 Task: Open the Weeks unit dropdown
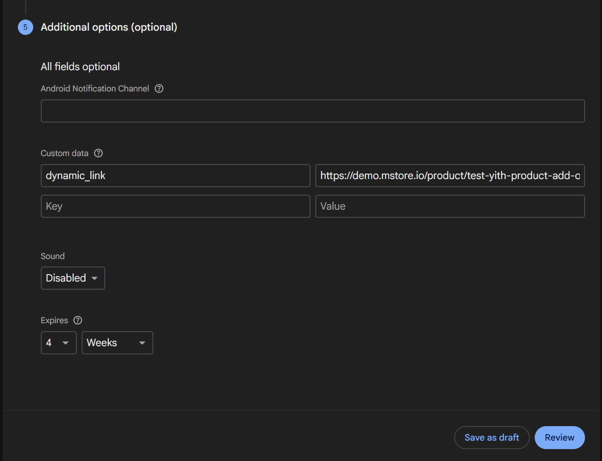click(117, 343)
